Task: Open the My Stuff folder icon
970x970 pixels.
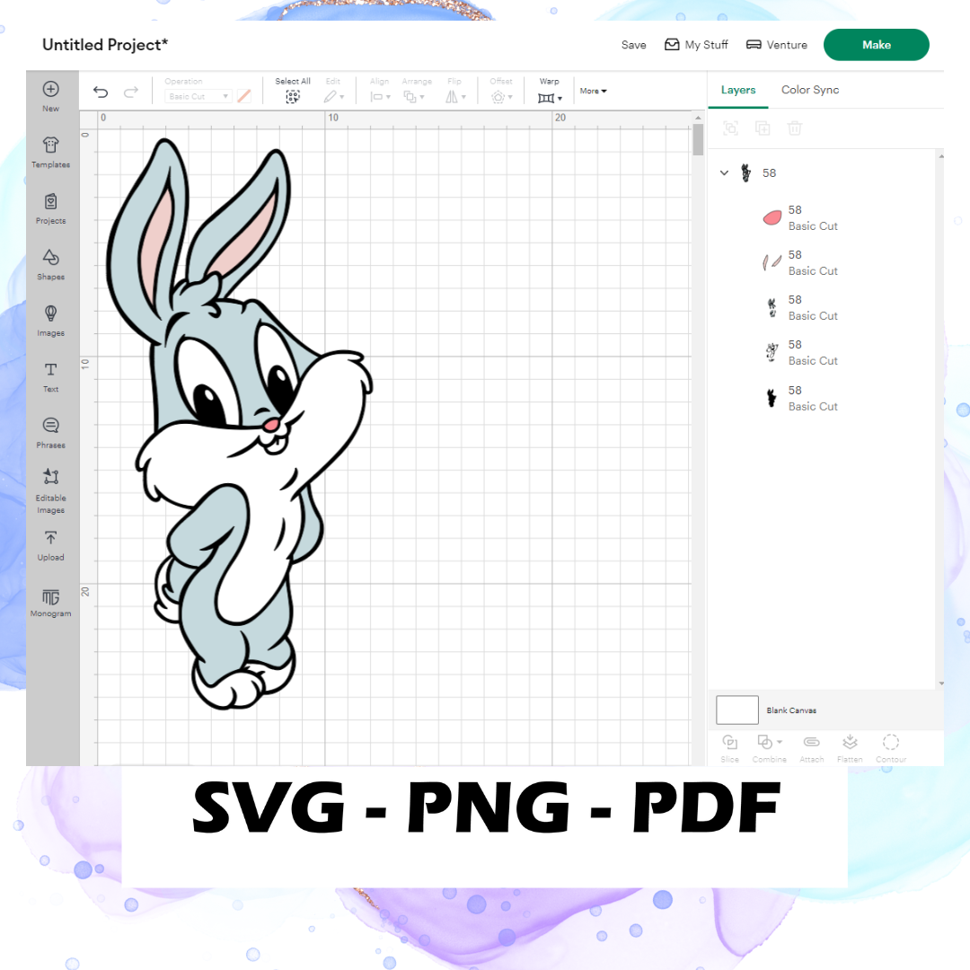Action: pos(672,45)
